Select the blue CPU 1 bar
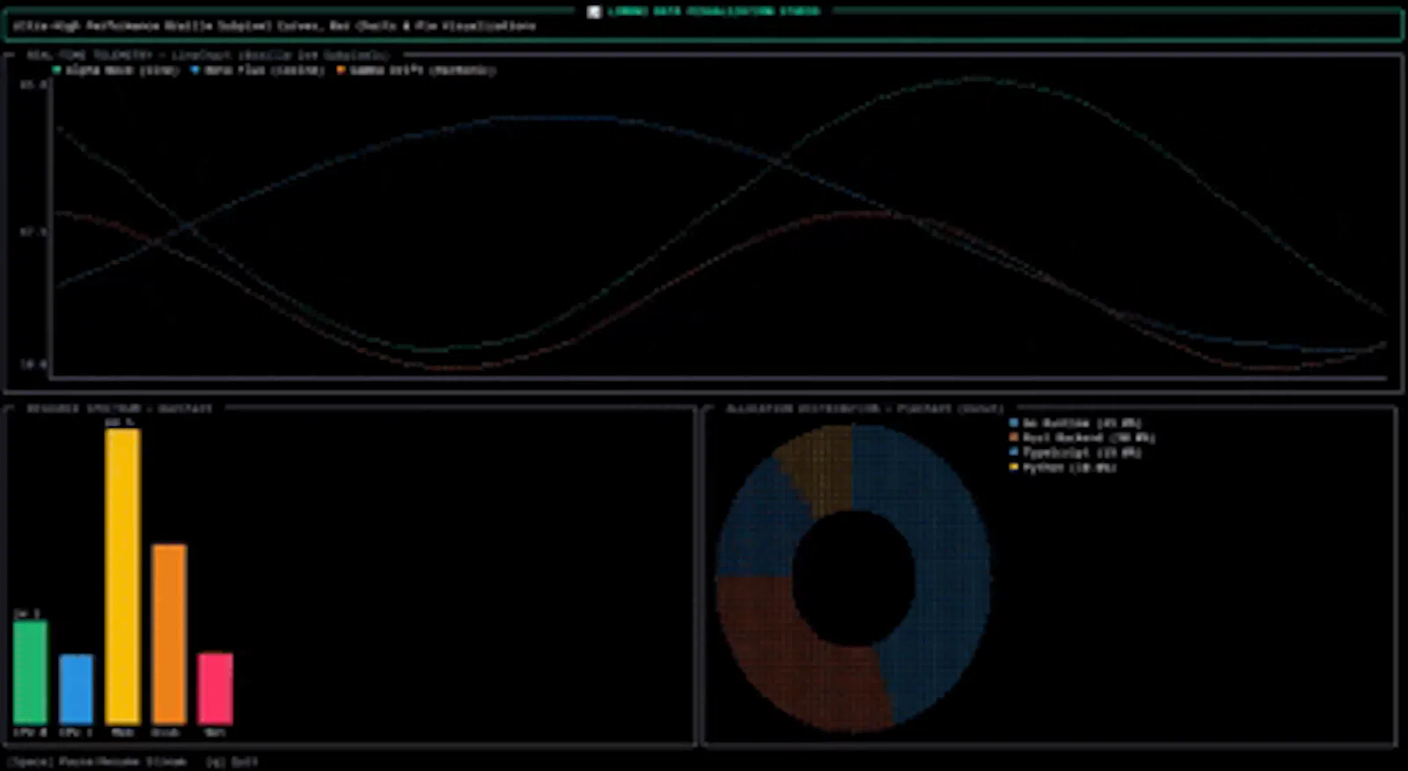This screenshot has width=1408, height=771. [76, 689]
